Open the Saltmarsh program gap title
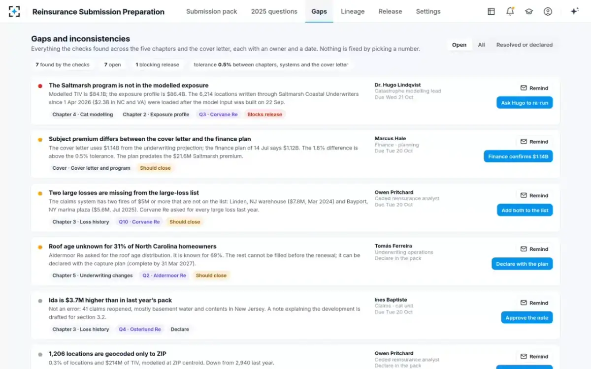 coord(129,86)
